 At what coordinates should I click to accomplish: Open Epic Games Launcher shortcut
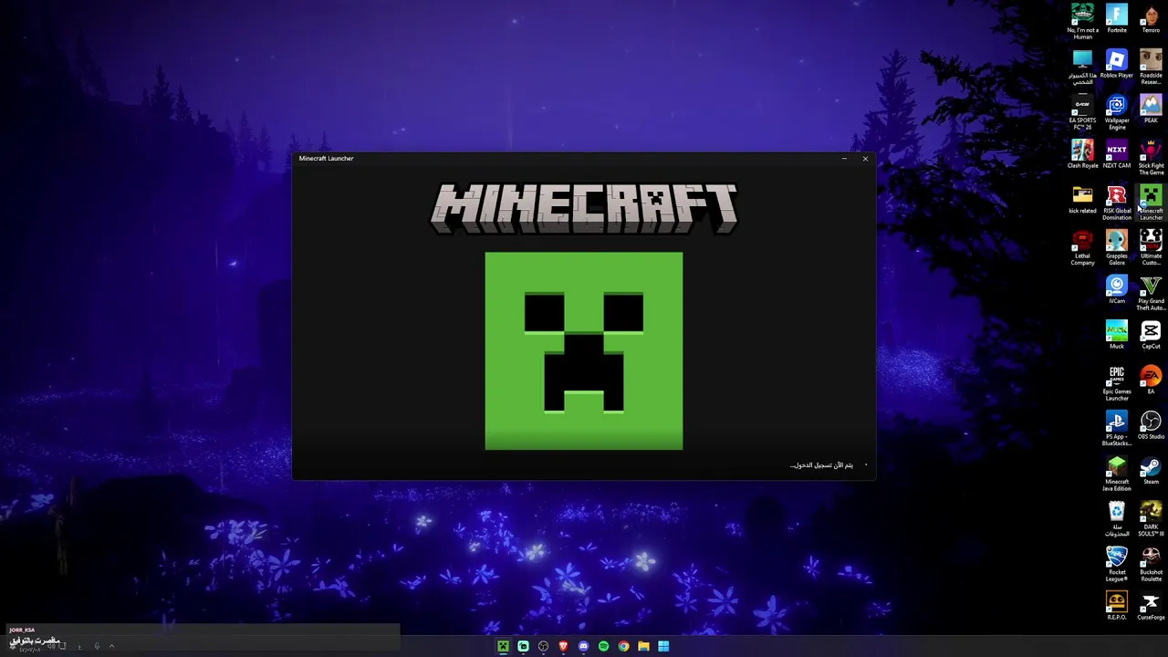coord(1117,382)
